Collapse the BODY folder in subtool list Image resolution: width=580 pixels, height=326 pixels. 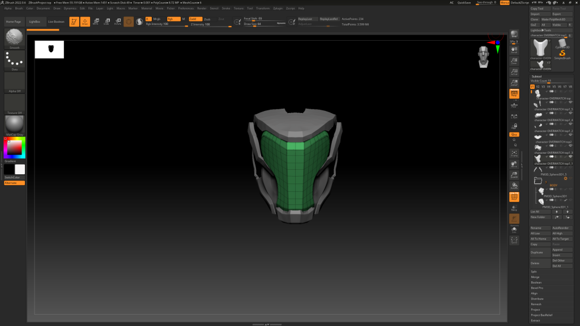click(x=538, y=181)
